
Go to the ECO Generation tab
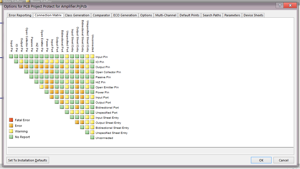(125, 15)
